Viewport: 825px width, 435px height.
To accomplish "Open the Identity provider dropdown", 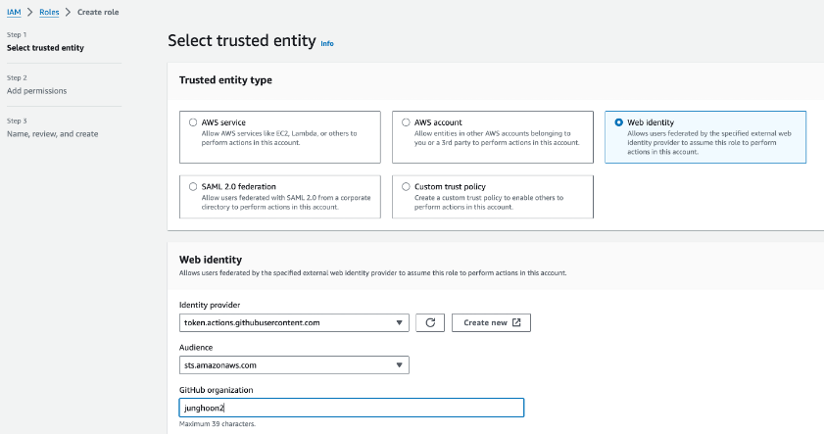I will pyautogui.click(x=294, y=322).
